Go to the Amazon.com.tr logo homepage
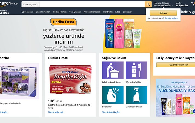Viewport: 195px width, 123px height. point(9,4)
